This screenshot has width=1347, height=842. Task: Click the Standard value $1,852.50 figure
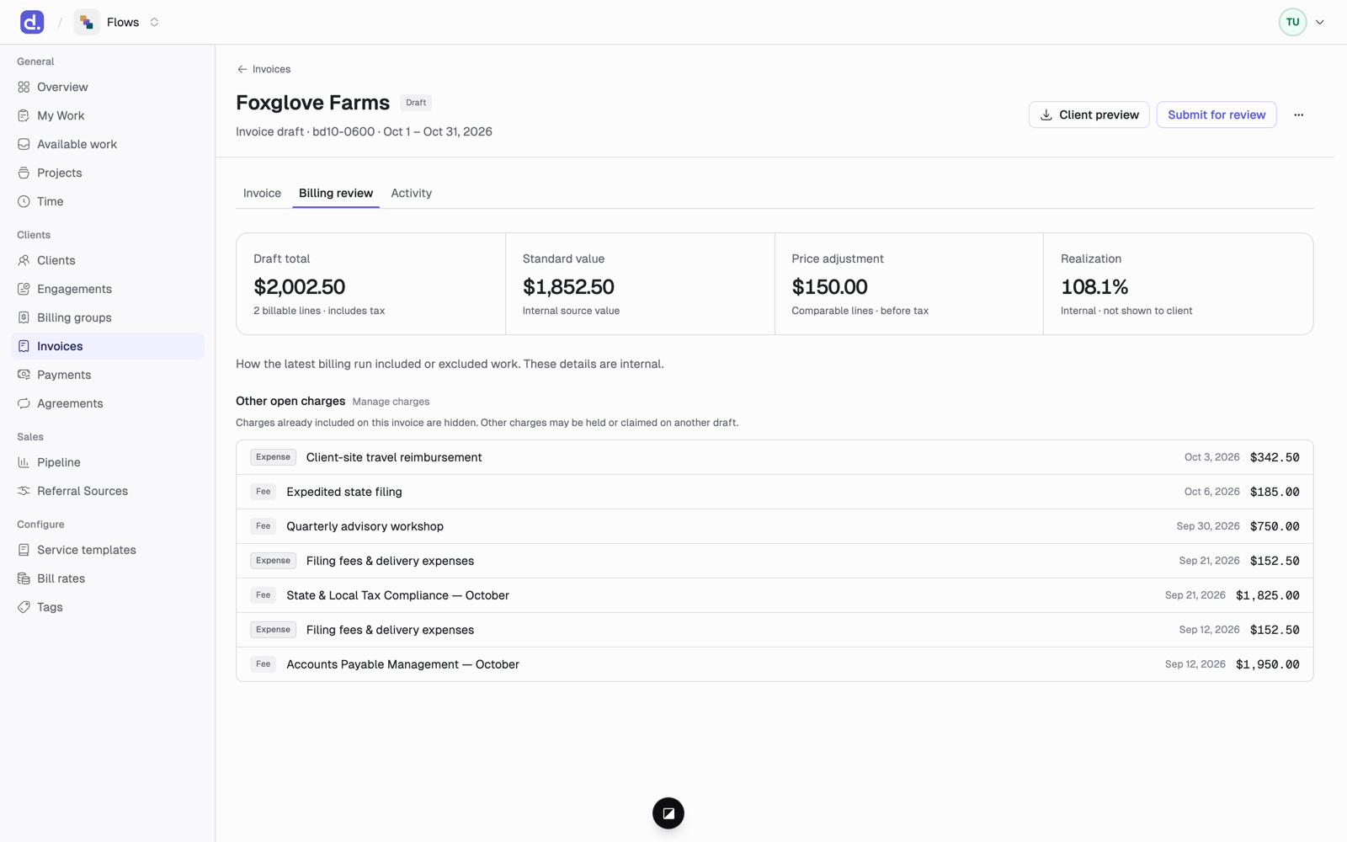[x=568, y=287]
